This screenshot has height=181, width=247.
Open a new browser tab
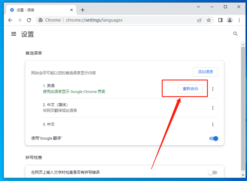pyautogui.click(x=83, y=10)
